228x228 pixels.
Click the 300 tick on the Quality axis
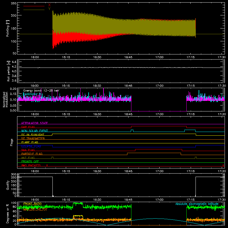pos(14,174)
